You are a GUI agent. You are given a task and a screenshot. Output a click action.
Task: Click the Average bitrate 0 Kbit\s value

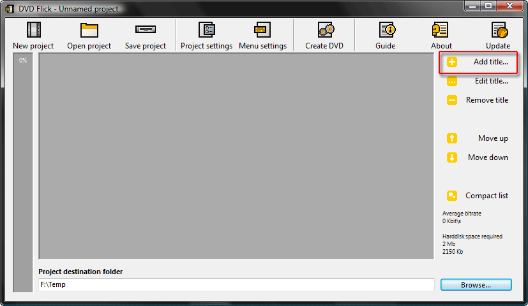[451, 221]
